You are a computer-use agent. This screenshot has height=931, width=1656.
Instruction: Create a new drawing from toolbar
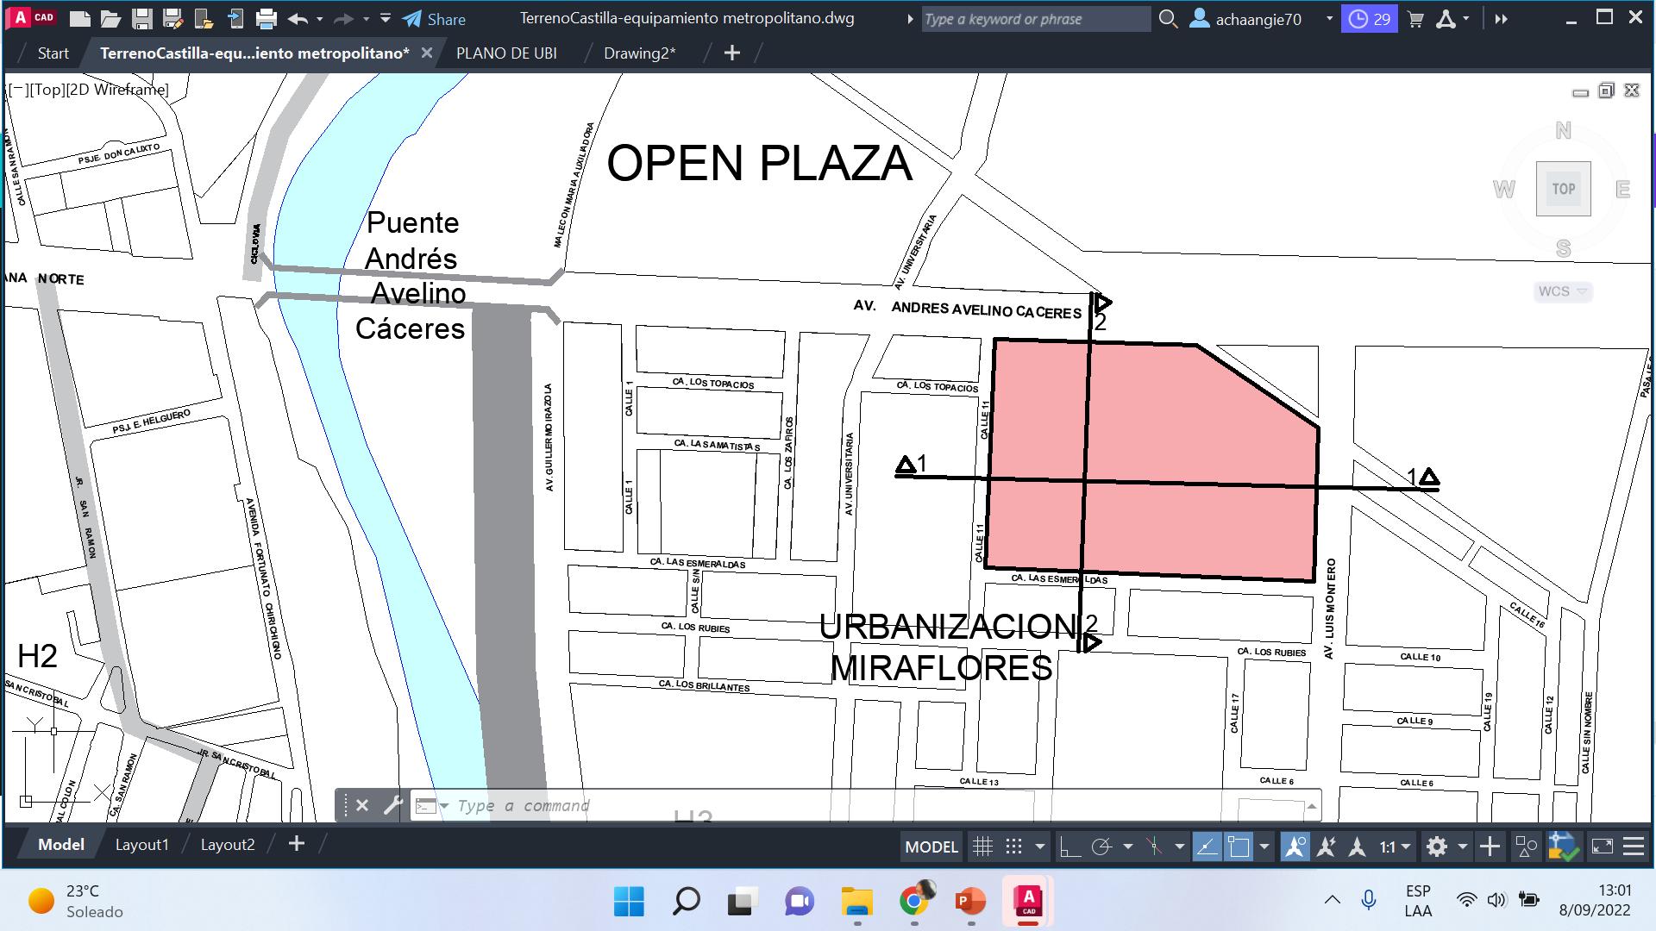pos(79,18)
